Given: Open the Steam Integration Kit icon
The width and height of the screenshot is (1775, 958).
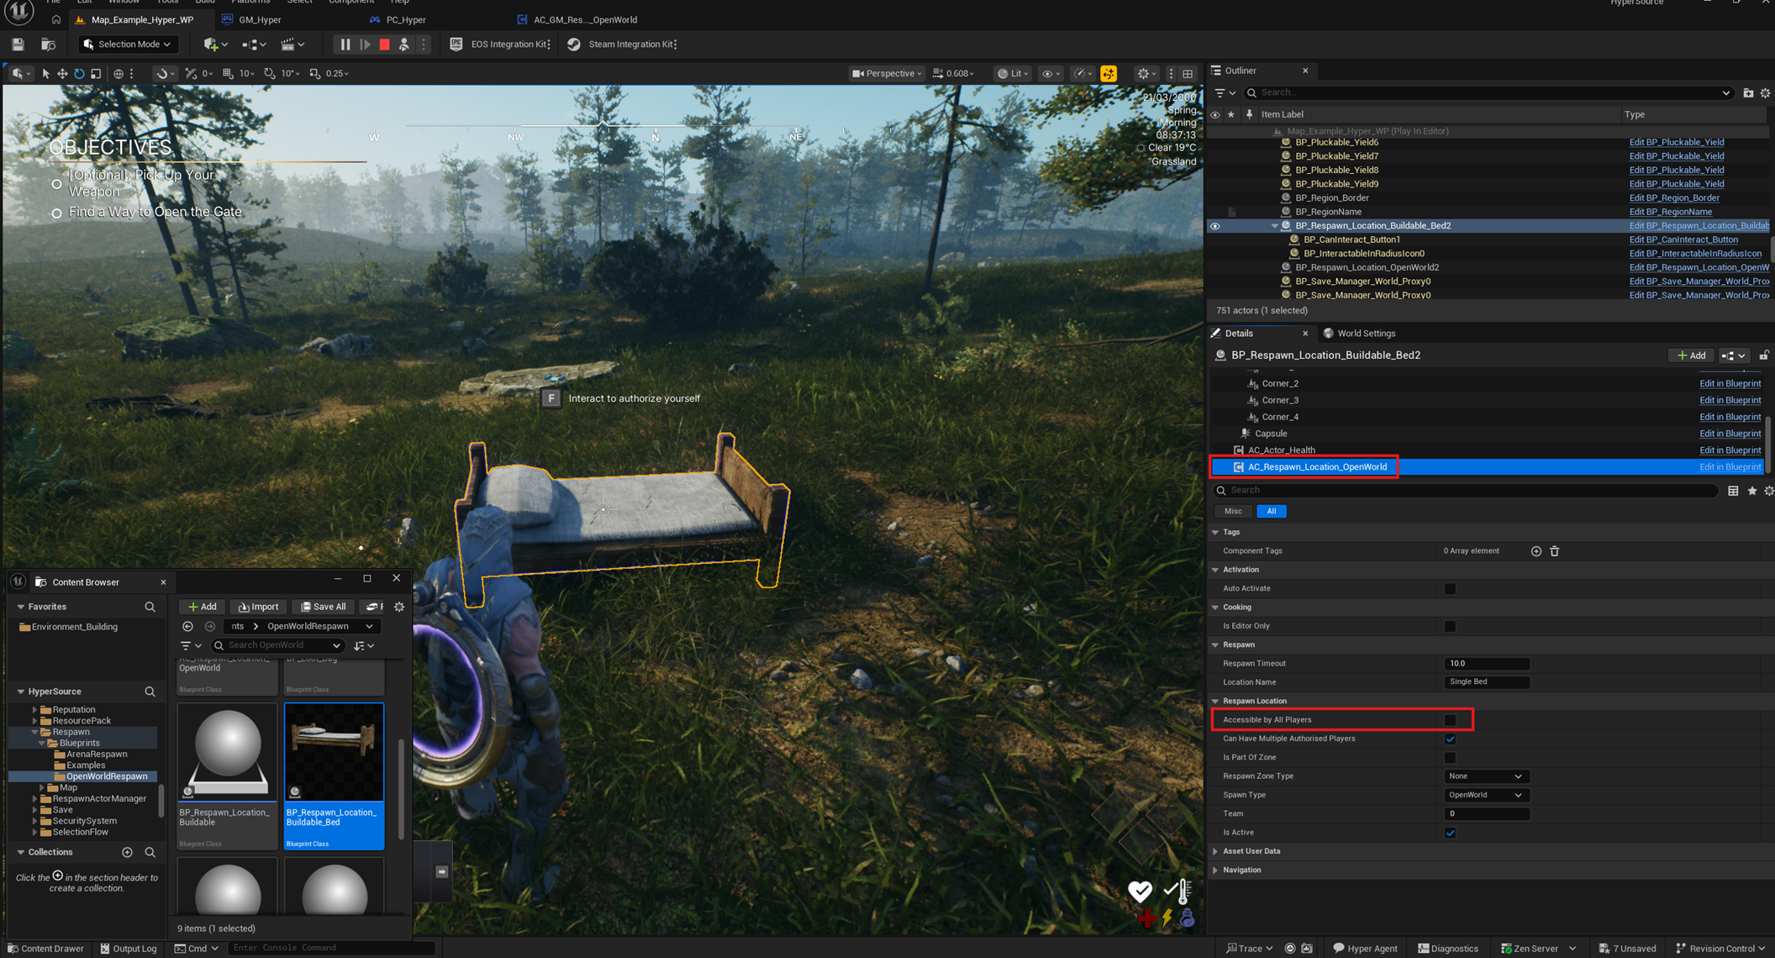Looking at the screenshot, I should [x=574, y=45].
